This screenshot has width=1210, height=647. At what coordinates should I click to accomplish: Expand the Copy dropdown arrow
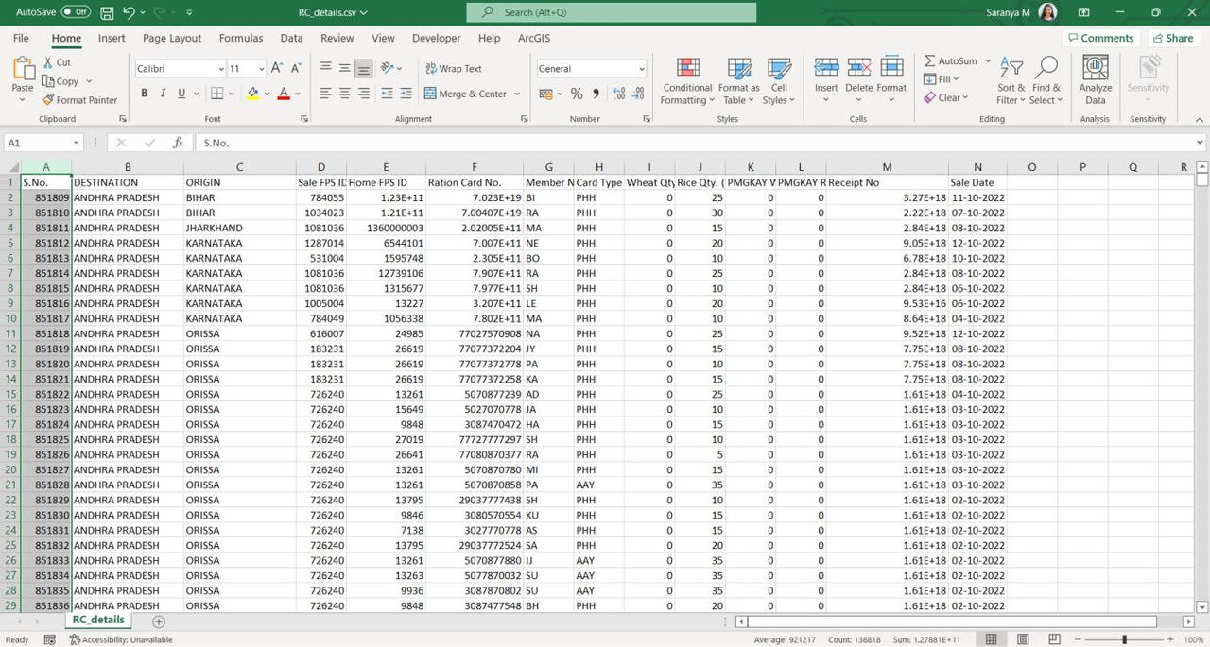point(87,82)
